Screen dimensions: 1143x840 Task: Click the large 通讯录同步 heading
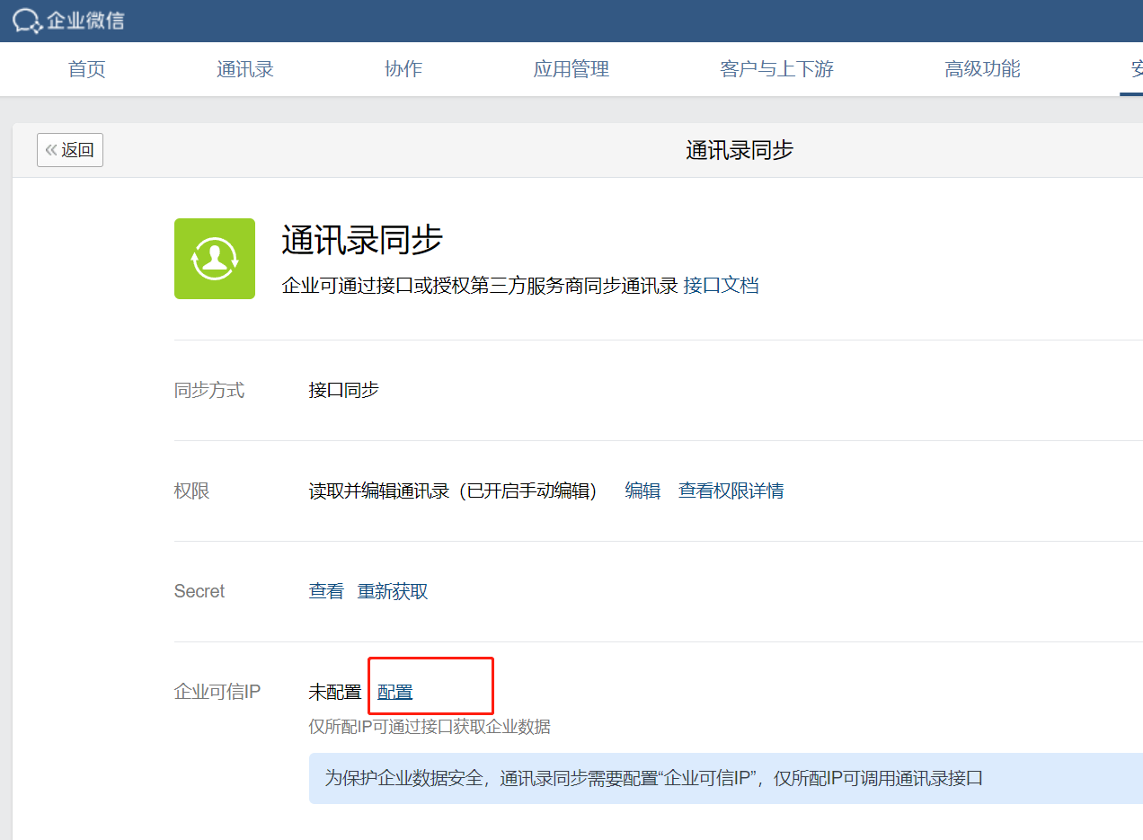(x=362, y=241)
